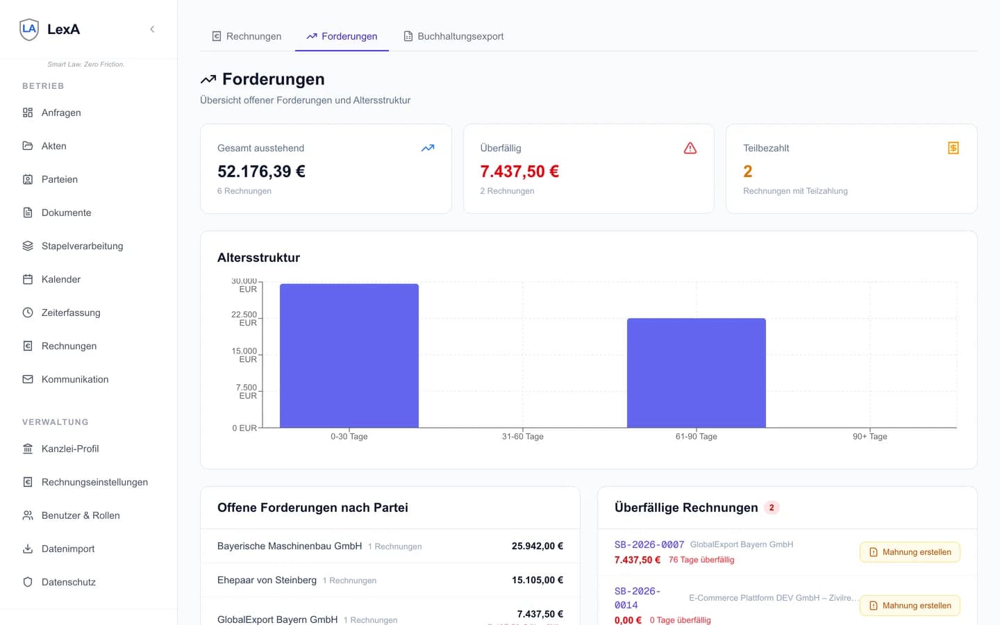Open the Akten folder icon
Viewport: 1000px width, 625px height.
(x=28, y=146)
